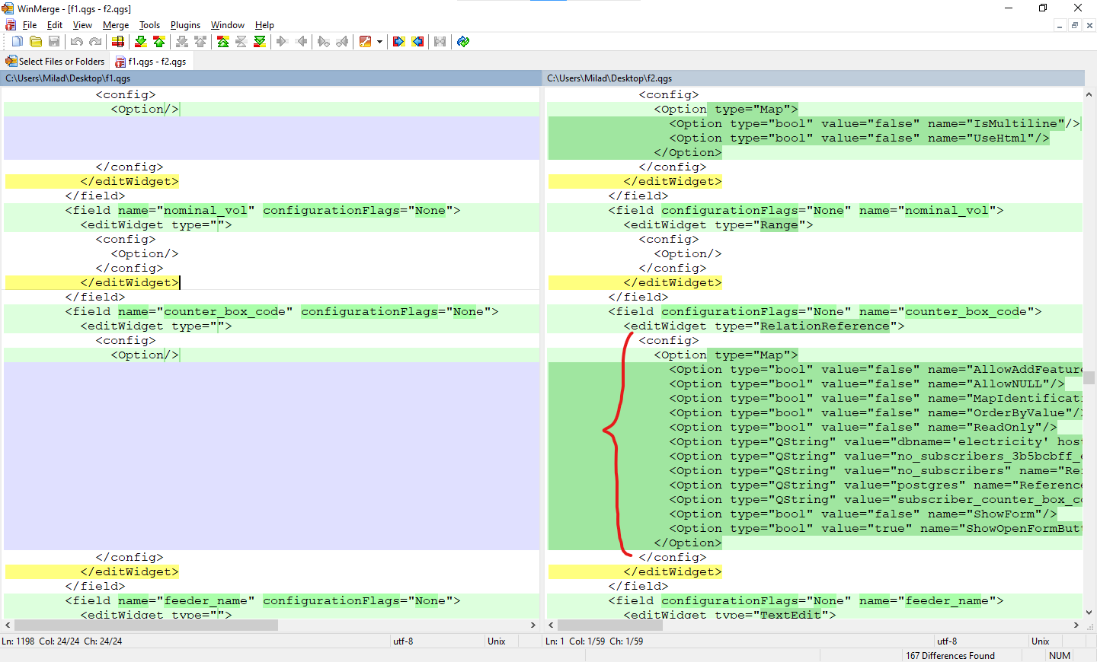
Task: Create a new blank comparison document
Action: 17,41
